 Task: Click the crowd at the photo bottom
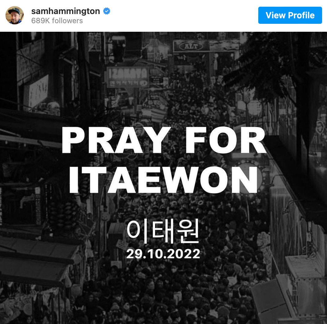[x=163, y=296]
